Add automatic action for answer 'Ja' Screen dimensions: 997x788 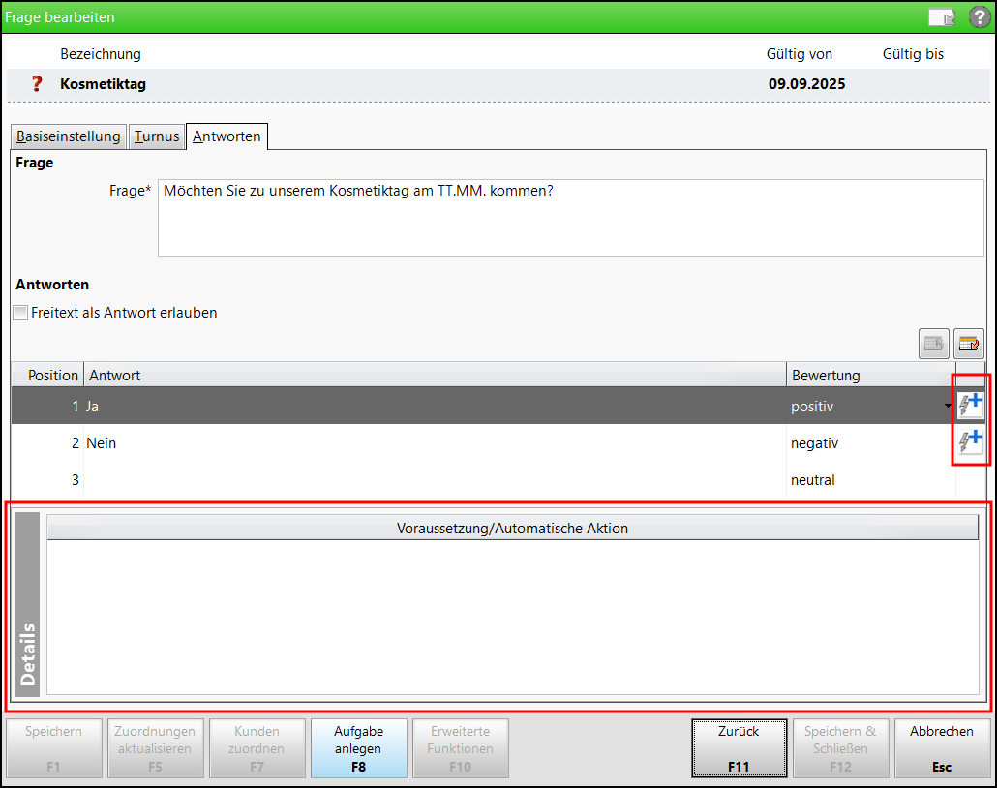tap(970, 406)
